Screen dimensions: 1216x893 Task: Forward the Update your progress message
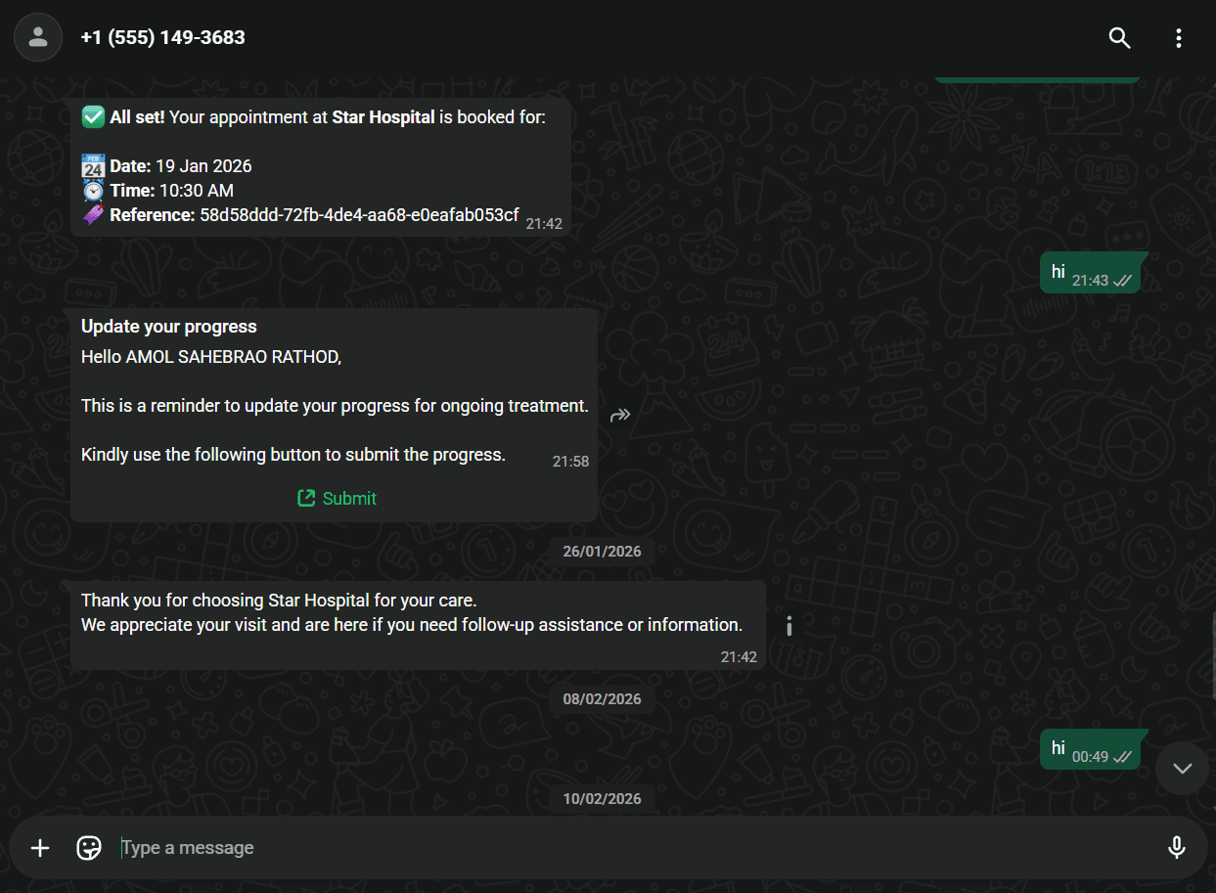coord(620,415)
